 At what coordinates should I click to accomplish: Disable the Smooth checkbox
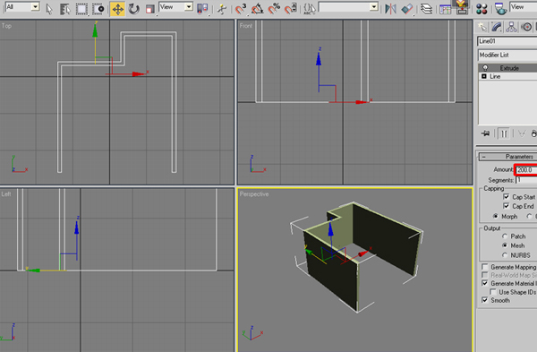(x=484, y=300)
